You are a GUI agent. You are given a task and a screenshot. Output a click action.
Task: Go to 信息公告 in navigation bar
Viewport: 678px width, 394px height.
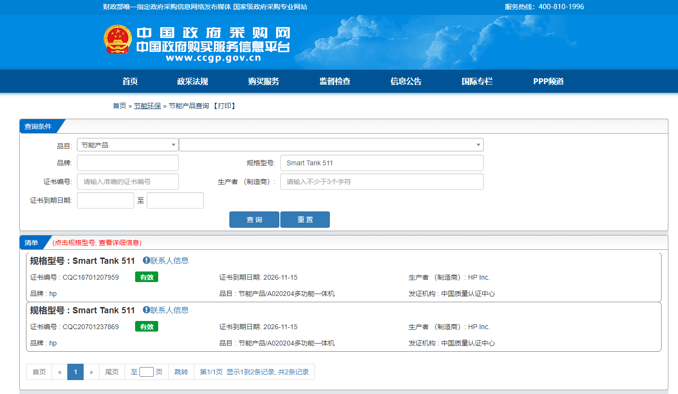406,82
